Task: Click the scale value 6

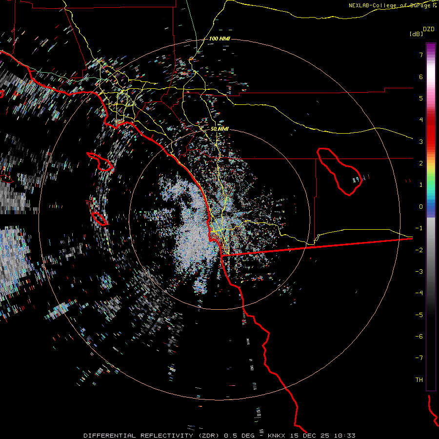Action: [x=421, y=77]
